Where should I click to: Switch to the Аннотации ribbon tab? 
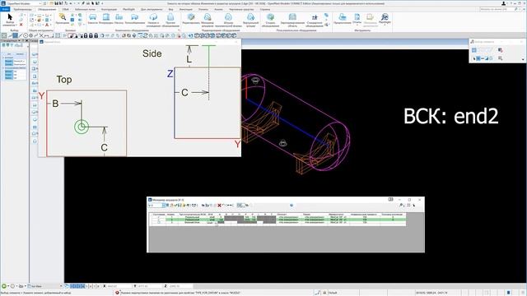coord(186,9)
